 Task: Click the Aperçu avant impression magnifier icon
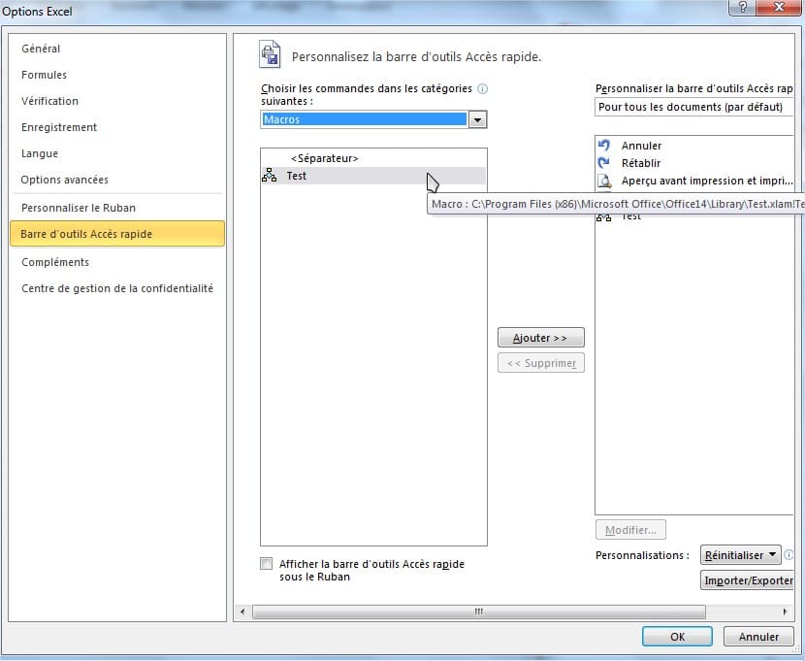(x=604, y=181)
